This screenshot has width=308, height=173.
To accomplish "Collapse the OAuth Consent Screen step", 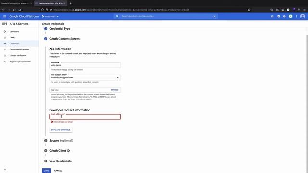I will (64, 39).
